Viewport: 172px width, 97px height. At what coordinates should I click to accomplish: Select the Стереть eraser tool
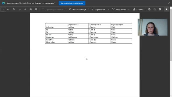tap(138, 9)
